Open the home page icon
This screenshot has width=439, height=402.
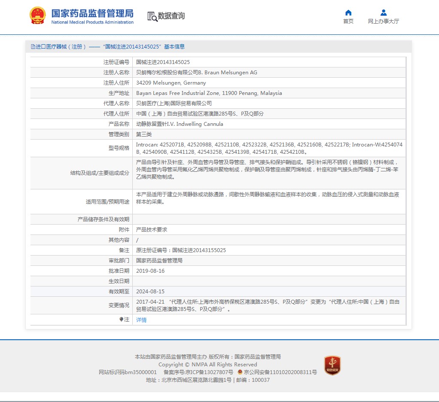pos(348,12)
